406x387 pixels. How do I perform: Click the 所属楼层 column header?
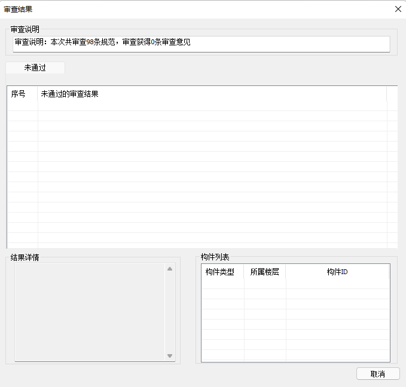pos(265,272)
